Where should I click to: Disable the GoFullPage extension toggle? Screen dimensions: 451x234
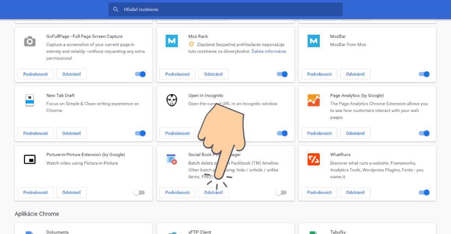coord(140,74)
